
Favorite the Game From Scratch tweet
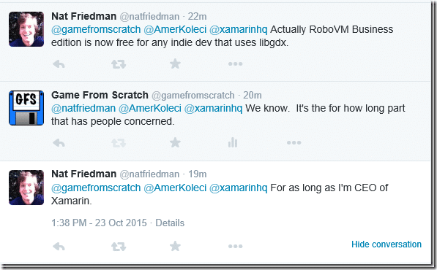point(175,143)
